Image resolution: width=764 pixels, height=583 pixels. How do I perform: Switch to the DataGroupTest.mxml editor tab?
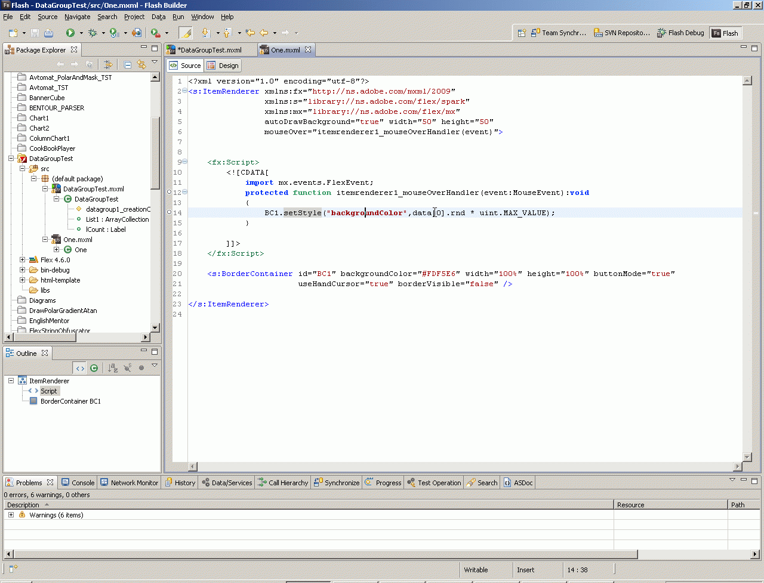(x=210, y=50)
